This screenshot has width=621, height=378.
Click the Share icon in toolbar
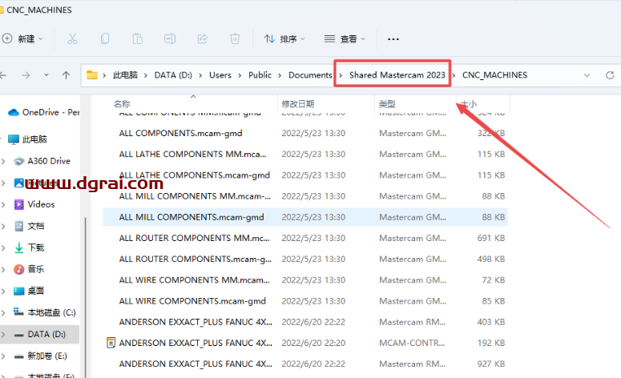click(x=203, y=38)
